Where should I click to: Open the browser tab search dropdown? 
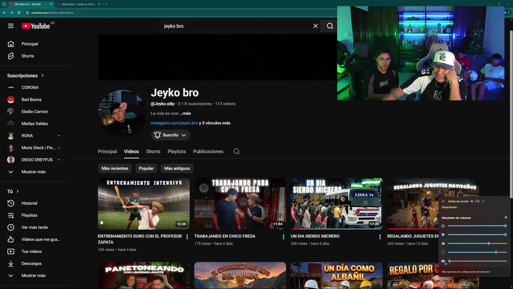4,4
